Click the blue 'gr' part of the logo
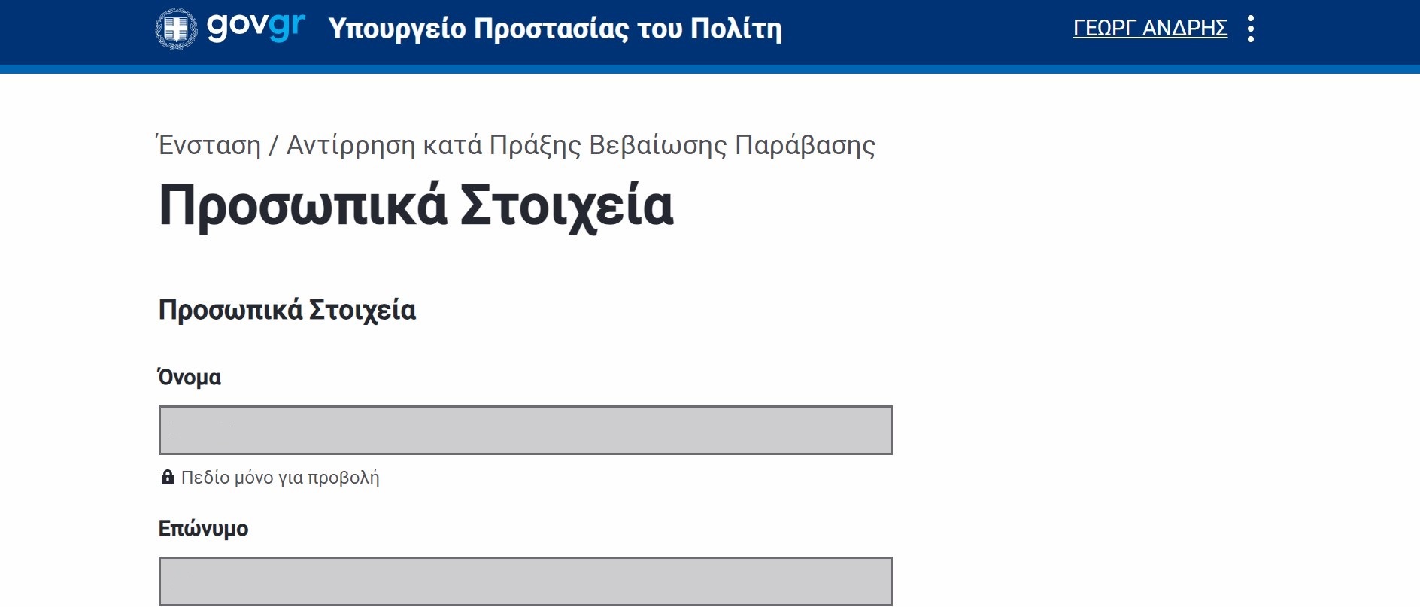The width and height of the screenshot is (1420, 607). tap(287, 27)
